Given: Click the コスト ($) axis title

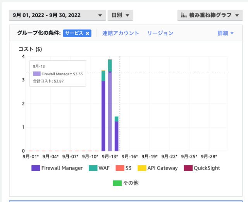Looking at the screenshot, I should coord(30,49).
